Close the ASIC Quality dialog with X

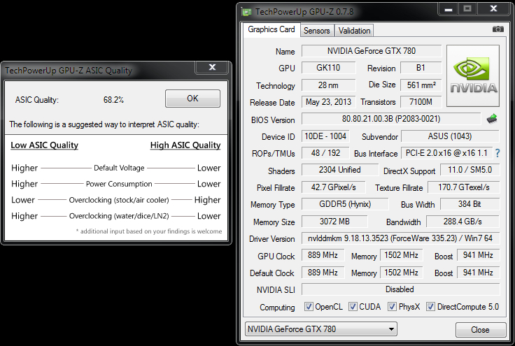(212, 67)
